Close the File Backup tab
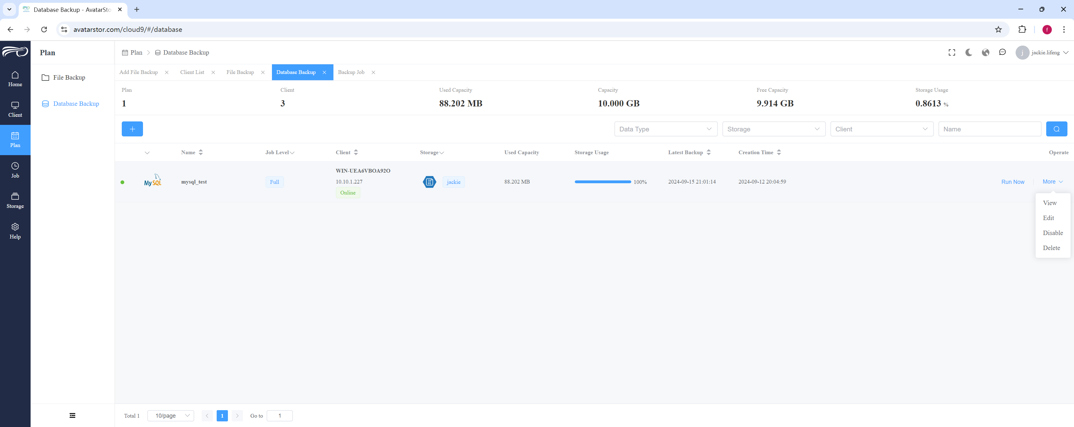The height and width of the screenshot is (427, 1074). (x=263, y=72)
